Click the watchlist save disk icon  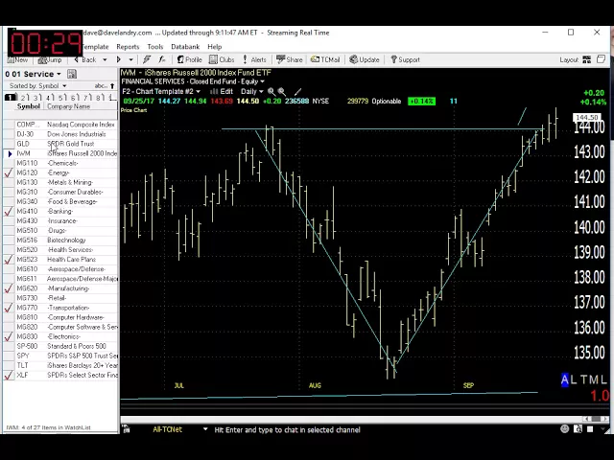(71, 74)
